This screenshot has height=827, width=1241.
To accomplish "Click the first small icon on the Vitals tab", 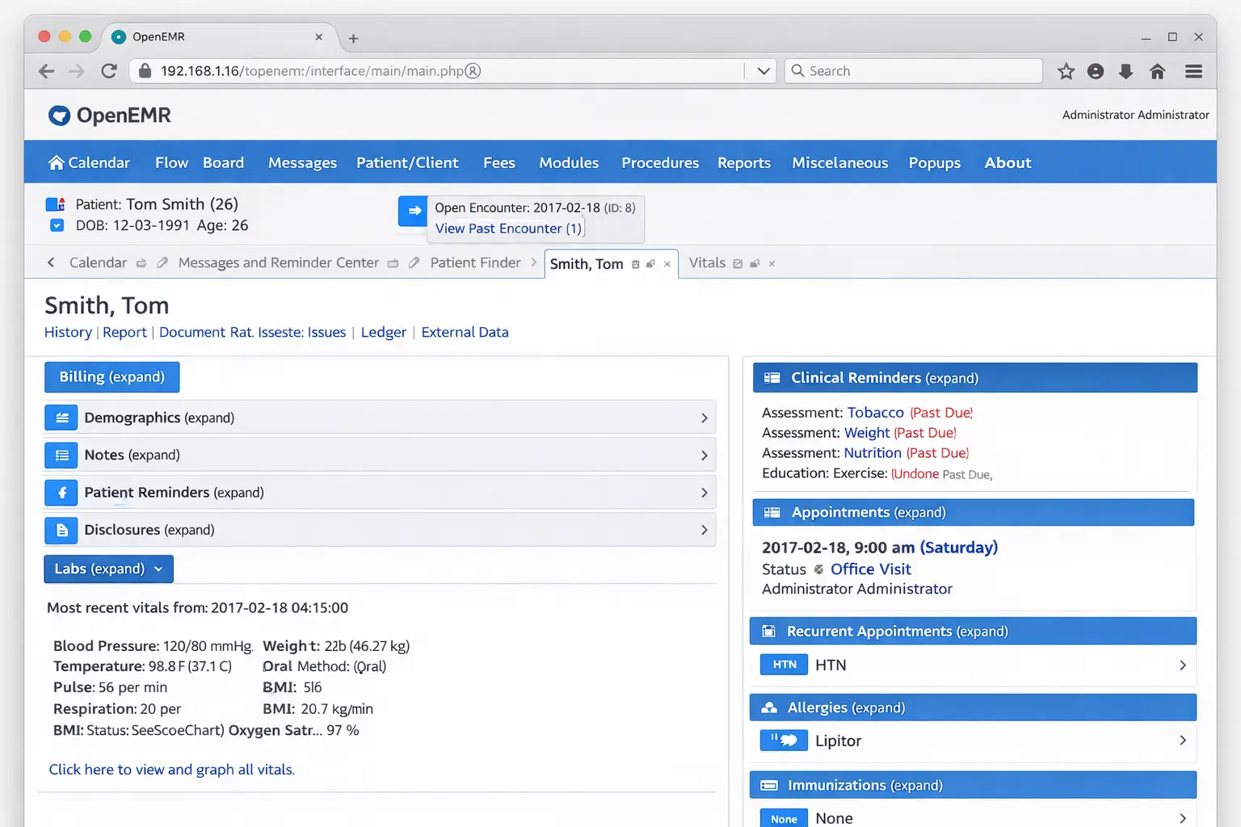I will pos(738,263).
